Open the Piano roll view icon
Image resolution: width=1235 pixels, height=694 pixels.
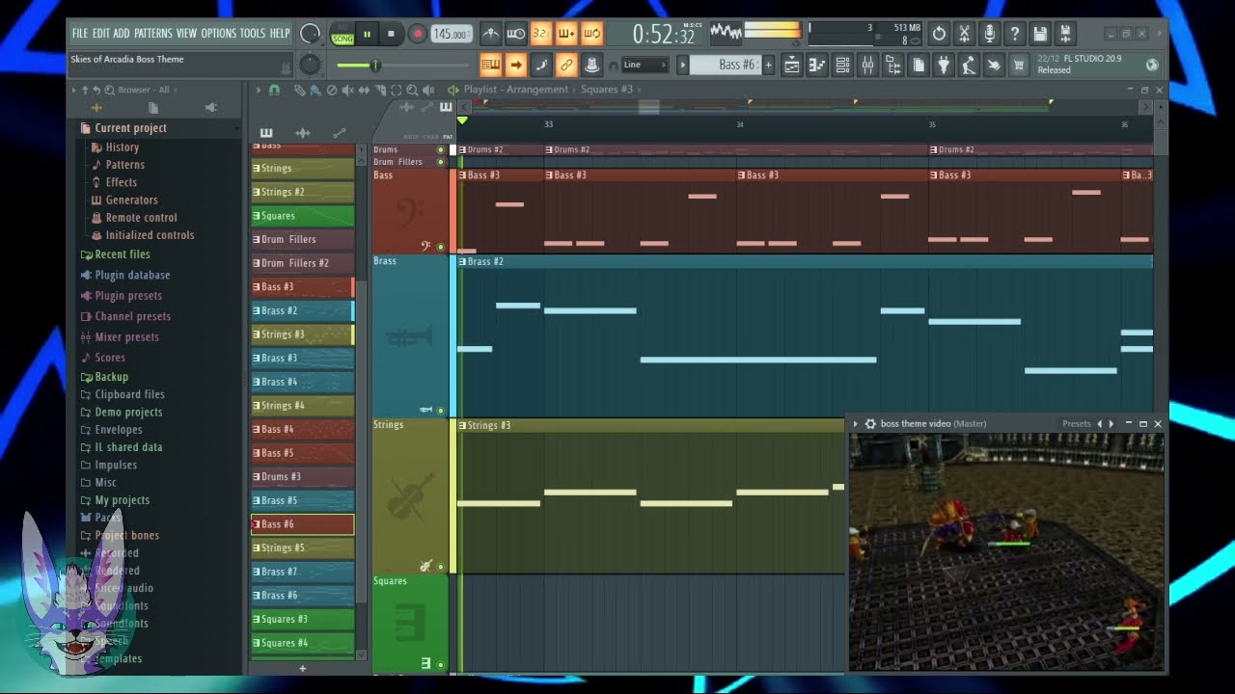817,65
